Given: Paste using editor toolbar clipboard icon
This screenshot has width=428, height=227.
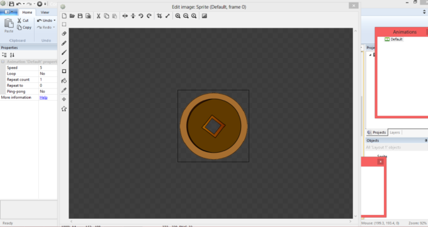Looking at the screenshot, I should click(115, 16).
